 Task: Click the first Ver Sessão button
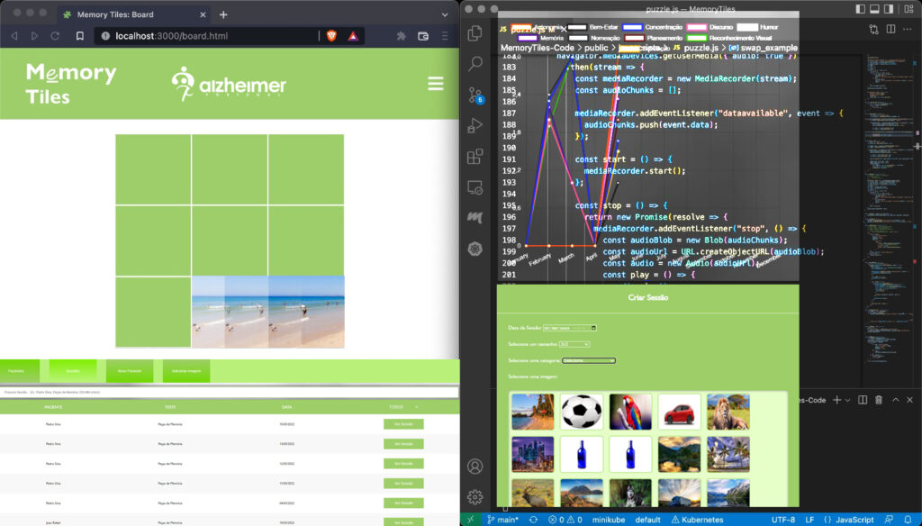(x=402, y=423)
